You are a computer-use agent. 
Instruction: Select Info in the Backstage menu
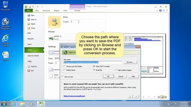pos(29,33)
